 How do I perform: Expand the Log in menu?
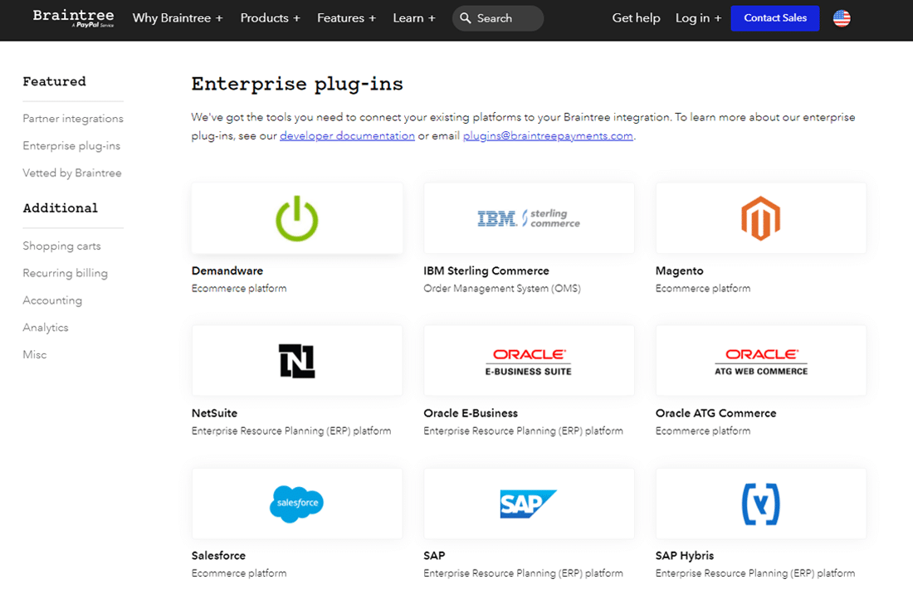(x=698, y=18)
